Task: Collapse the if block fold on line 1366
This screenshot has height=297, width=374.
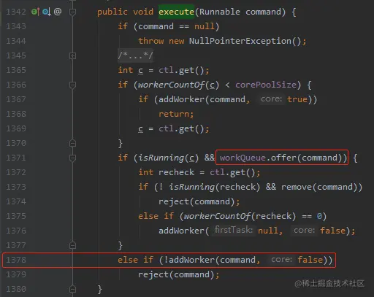Action: tap(72, 85)
